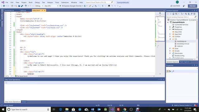This screenshot has height=112, width=199.
Task: Click the notifications icon in status bar
Action: [195, 105]
